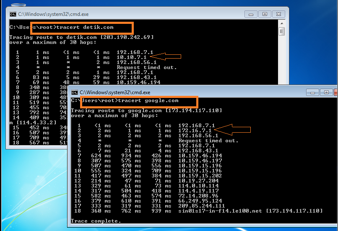Image resolution: width=338 pixels, height=231 pixels.
Task: Click hostname sin01s17-in-f14.1e100.net at hop 18
Action: coord(220,211)
